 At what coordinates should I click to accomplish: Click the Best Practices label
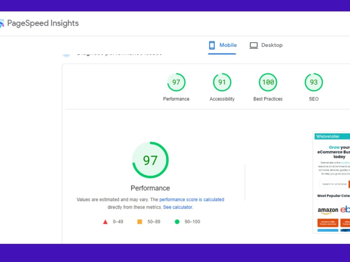pos(268,99)
